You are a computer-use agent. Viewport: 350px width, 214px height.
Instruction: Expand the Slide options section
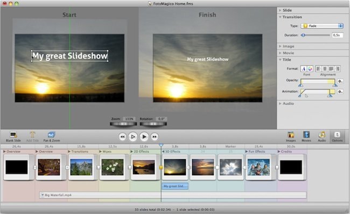tap(280, 10)
